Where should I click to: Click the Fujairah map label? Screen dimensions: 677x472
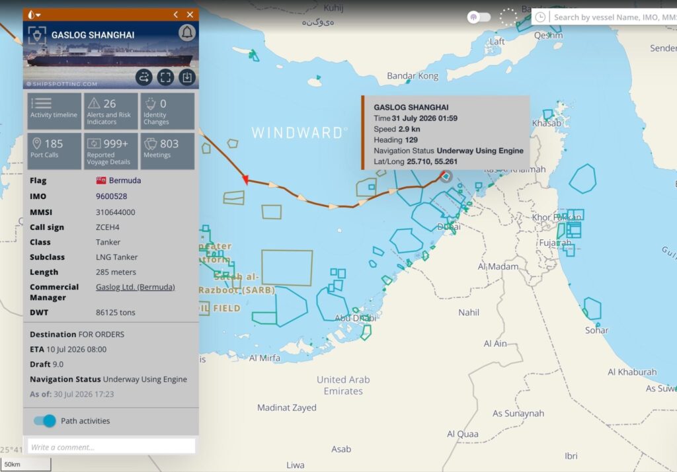click(555, 243)
